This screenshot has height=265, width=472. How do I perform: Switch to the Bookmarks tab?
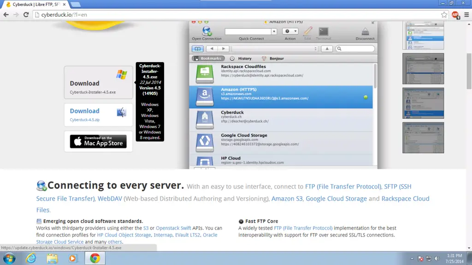(208, 58)
